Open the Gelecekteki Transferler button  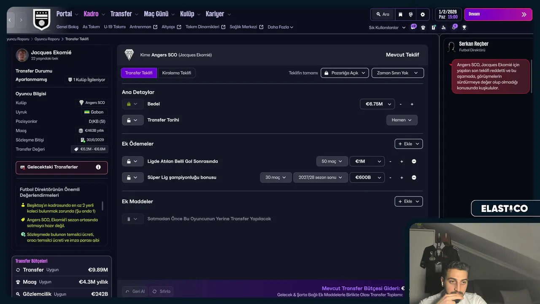62,167
